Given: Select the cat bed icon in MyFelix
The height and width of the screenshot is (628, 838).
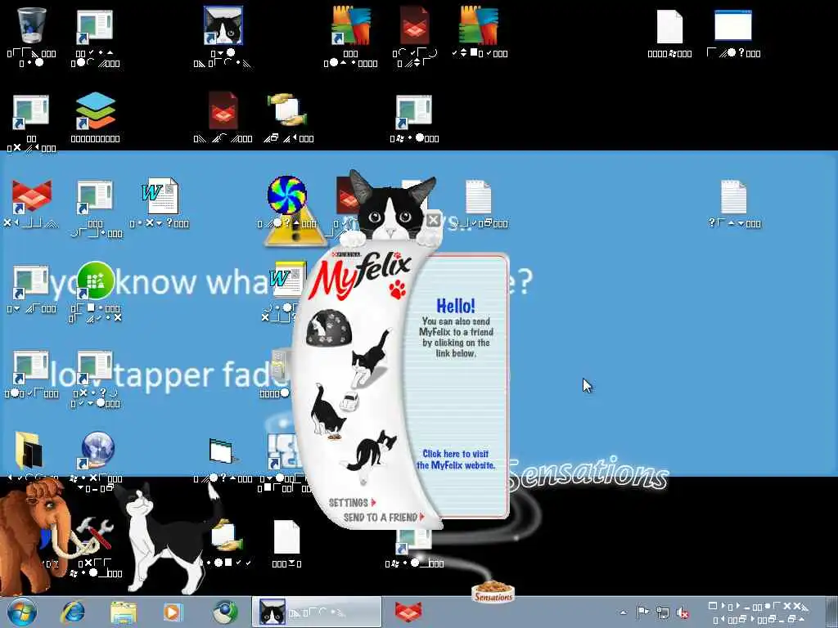Looking at the screenshot, I should [327, 328].
